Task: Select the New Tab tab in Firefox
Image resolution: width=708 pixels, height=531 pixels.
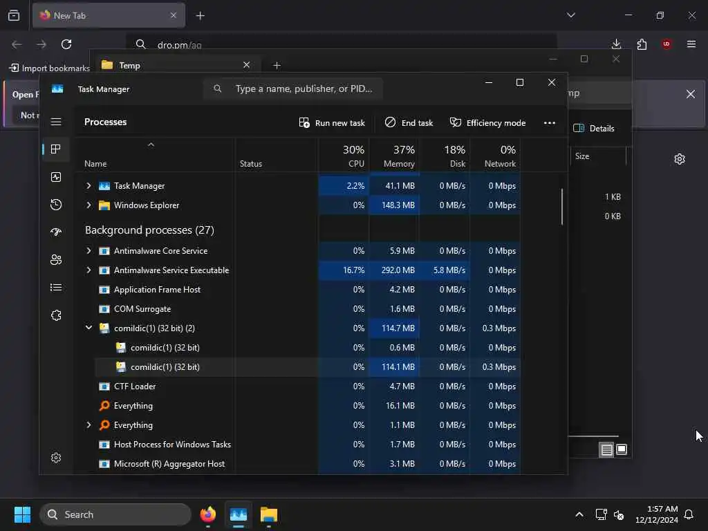Action: click(109, 15)
